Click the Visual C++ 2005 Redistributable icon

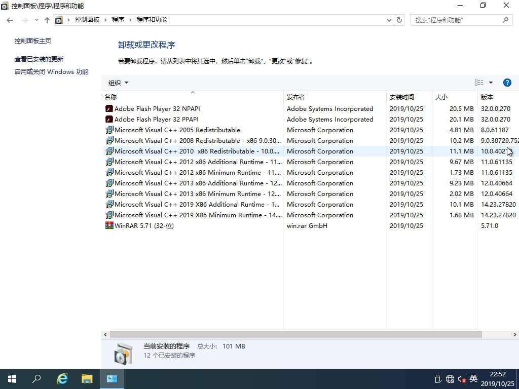pyautogui.click(x=109, y=130)
